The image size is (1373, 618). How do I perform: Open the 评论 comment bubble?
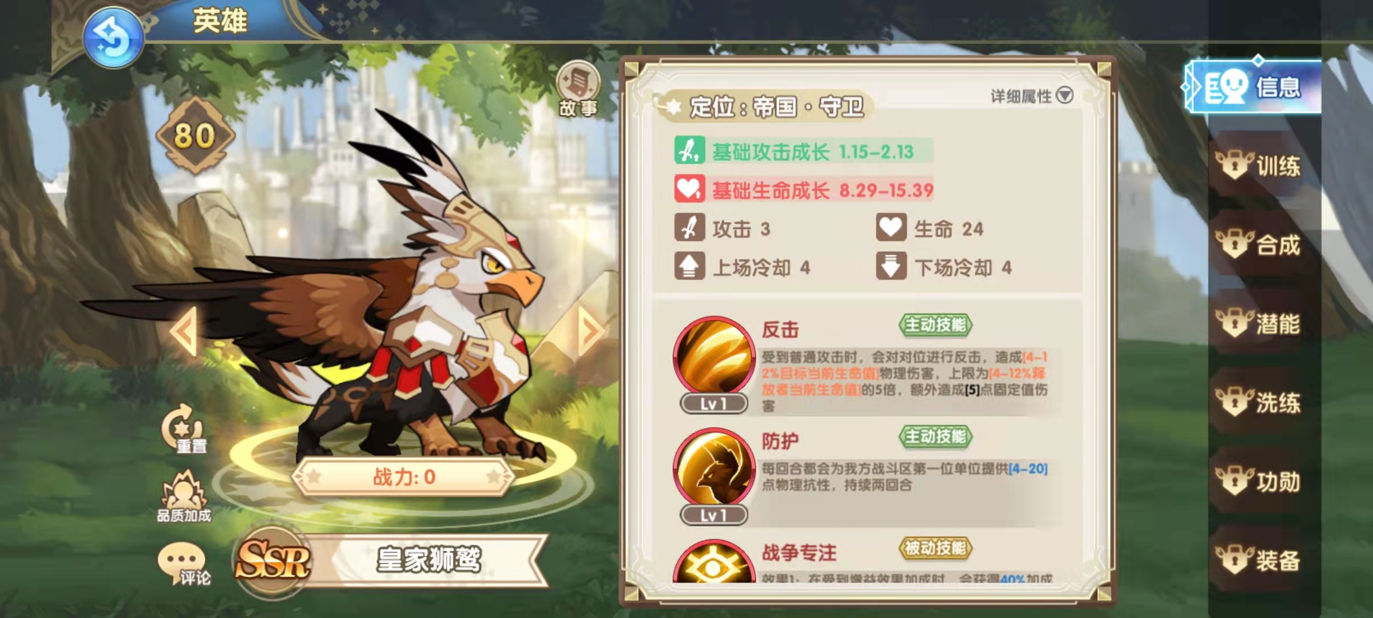[x=184, y=564]
